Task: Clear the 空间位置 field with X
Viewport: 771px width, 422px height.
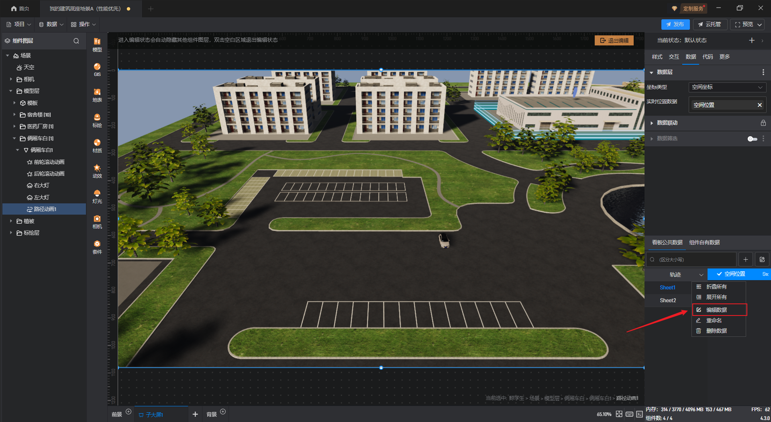Action: coord(759,105)
